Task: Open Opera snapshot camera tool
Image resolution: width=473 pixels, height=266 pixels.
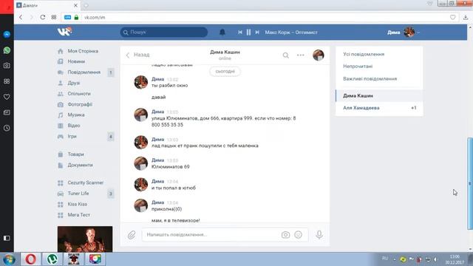Action: (7, 66)
